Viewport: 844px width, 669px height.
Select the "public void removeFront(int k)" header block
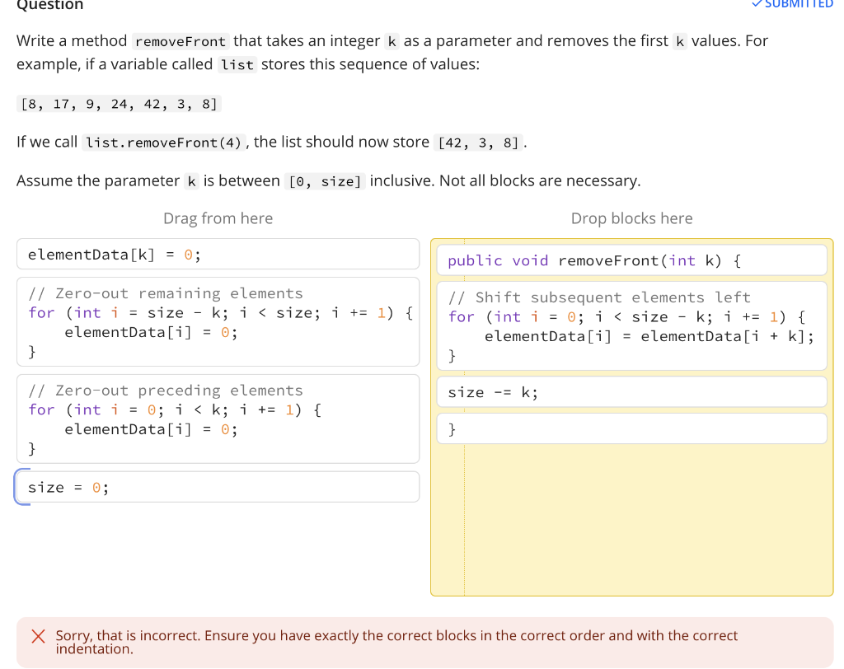(631, 260)
